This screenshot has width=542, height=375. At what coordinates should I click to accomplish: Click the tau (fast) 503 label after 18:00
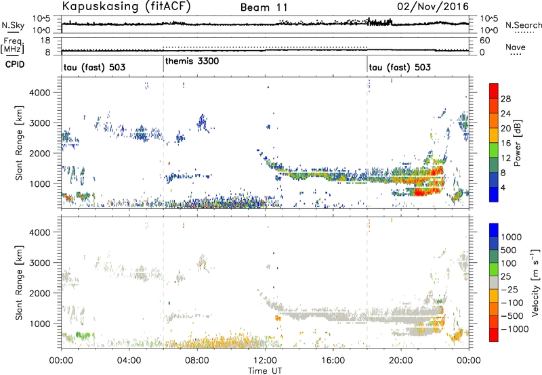point(400,67)
